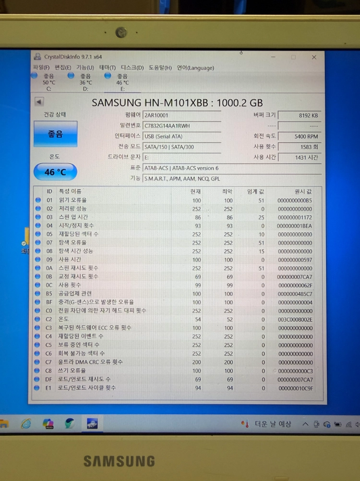Viewport: 360px width, 481px height.
Task: Open the 기능(U) menu
Action: pos(85,67)
